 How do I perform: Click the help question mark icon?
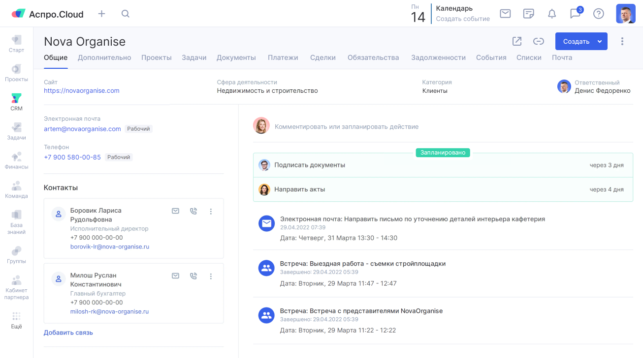click(599, 14)
